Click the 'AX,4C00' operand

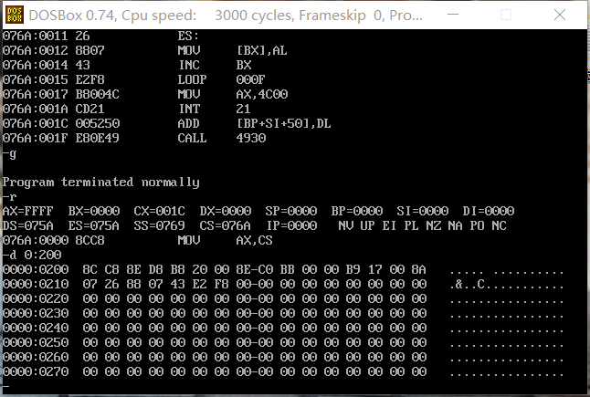click(x=262, y=94)
